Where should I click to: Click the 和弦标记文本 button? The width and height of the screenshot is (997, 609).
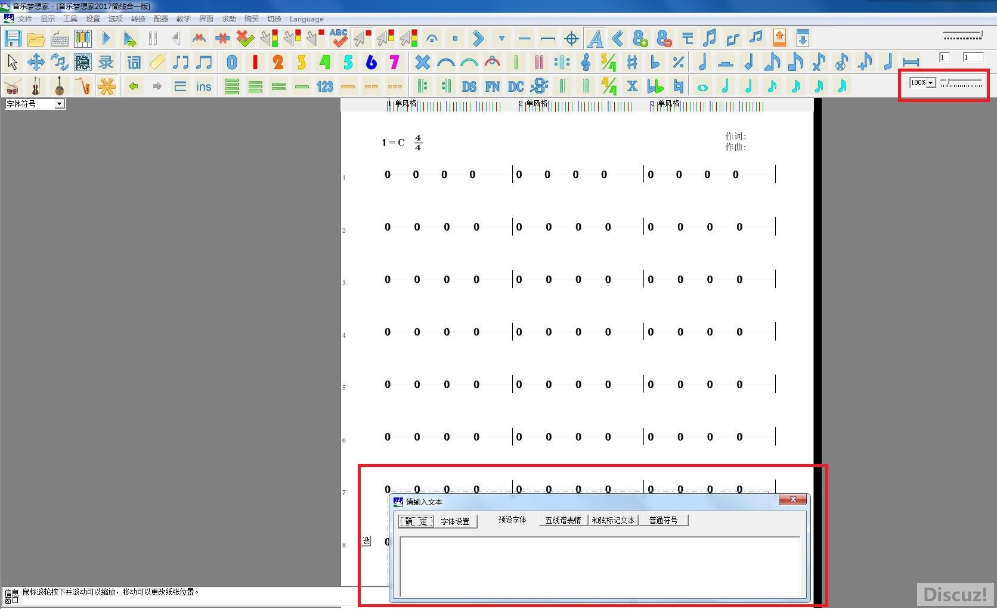tap(613, 520)
